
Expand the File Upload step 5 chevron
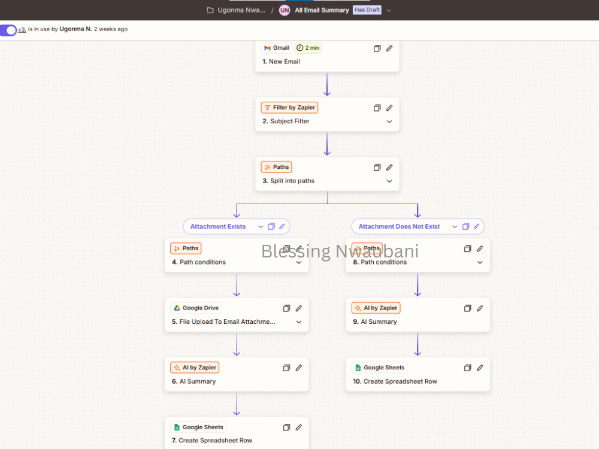[x=299, y=322]
